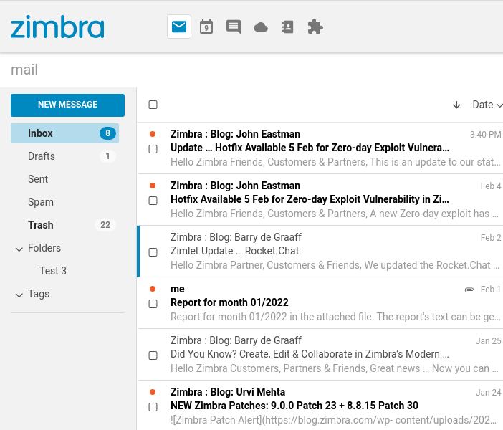This screenshot has height=430, width=503.
Task: Collapse the Folders section chevron
Action: [19, 249]
